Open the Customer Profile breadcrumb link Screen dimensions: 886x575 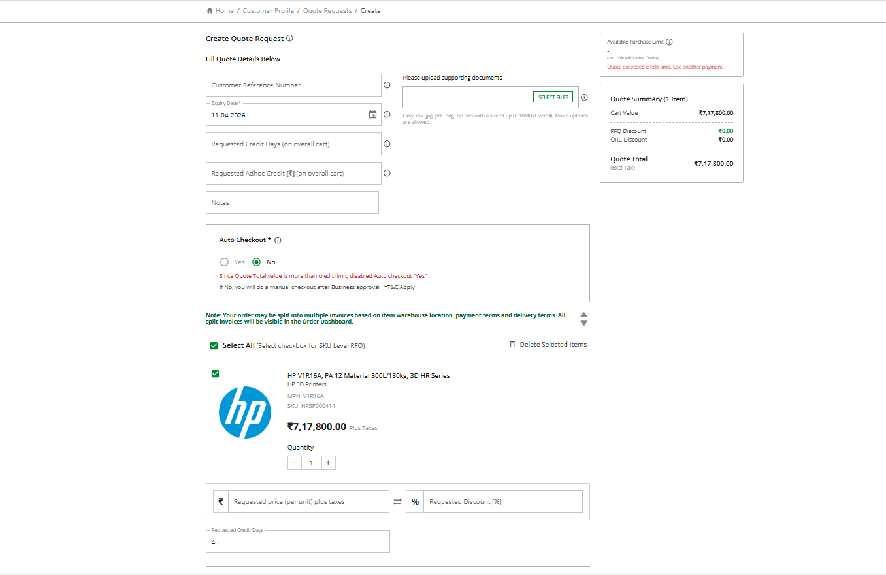click(x=269, y=10)
